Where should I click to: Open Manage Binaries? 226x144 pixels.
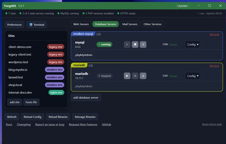click(85, 117)
